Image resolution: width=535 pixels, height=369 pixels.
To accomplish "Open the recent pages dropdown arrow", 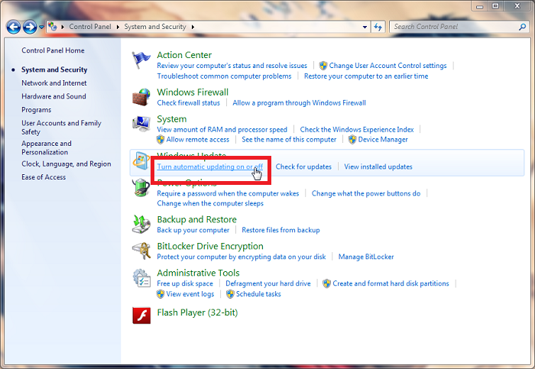I will pos(41,27).
